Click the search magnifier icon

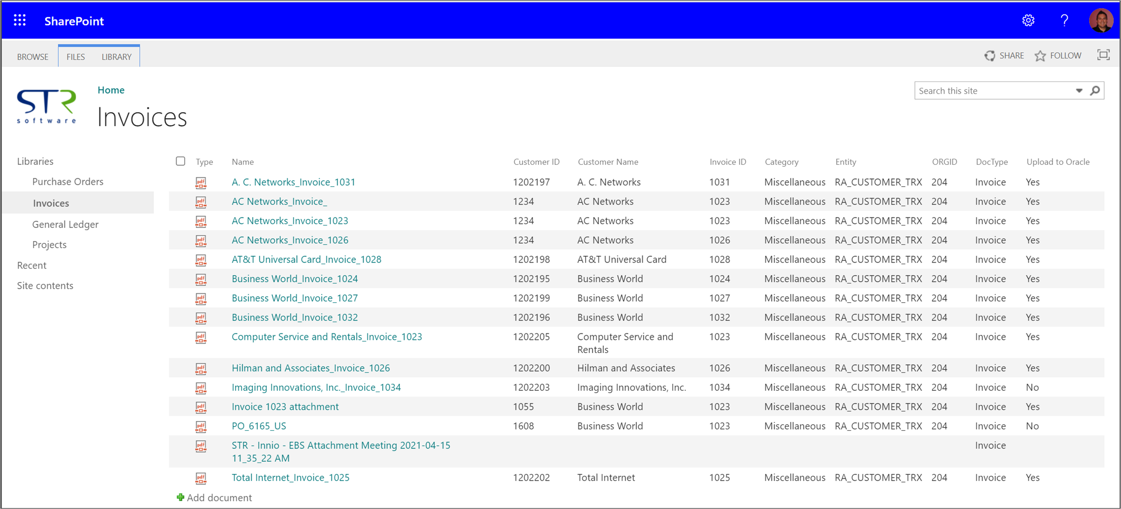[x=1095, y=90]
